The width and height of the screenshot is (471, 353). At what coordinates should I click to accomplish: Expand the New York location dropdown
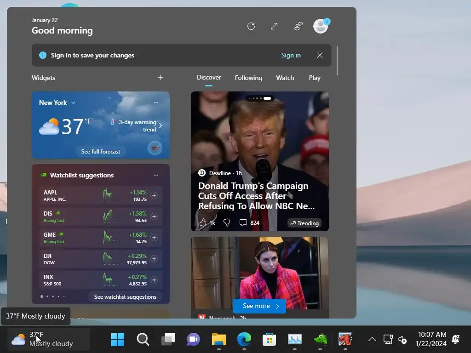click(73, 102)
